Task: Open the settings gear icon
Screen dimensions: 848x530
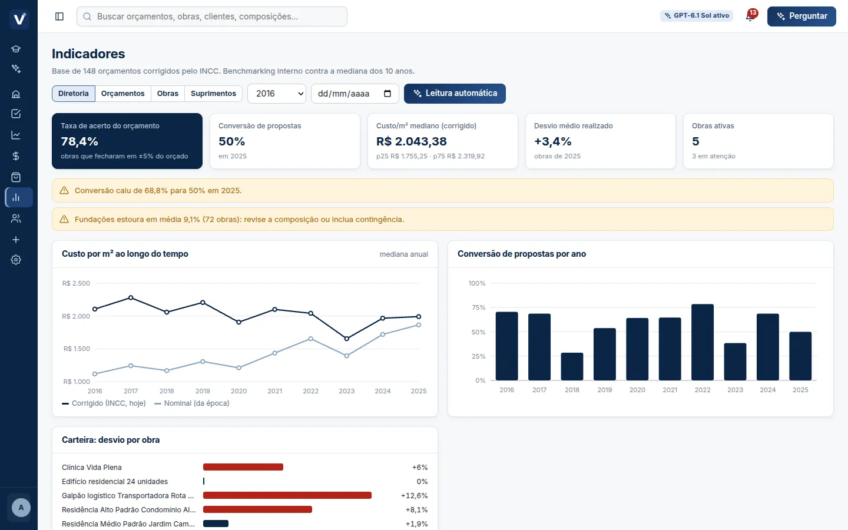Action: click(x=16, y=260)
